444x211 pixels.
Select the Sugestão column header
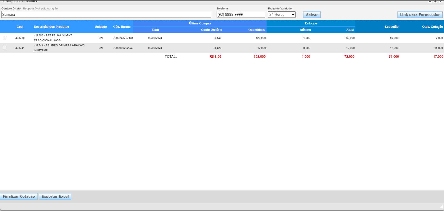(x=392, y=27)
